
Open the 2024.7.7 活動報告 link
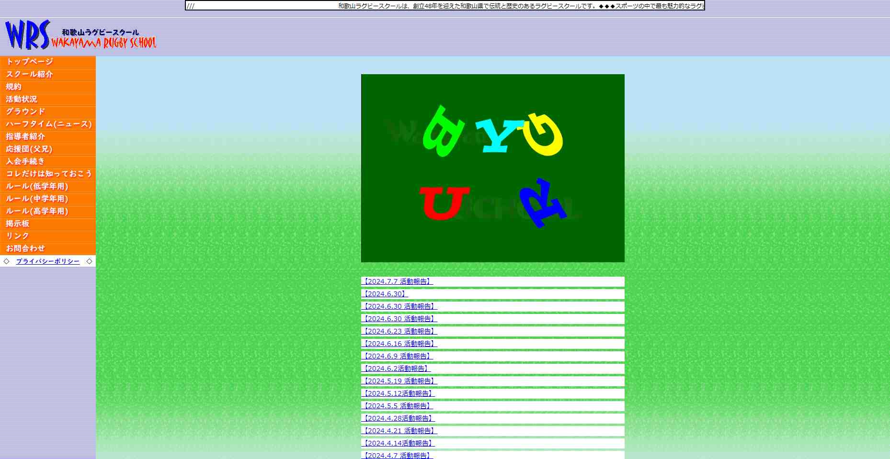pyautogui.click(x=397, y=281)
